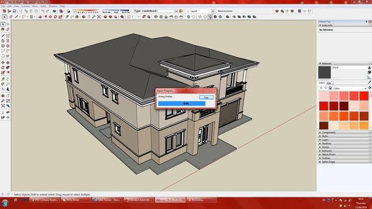Open the Camera menu
Image resolution: width=372 pixels, height=209 pixels.
(x=26, y=6)
